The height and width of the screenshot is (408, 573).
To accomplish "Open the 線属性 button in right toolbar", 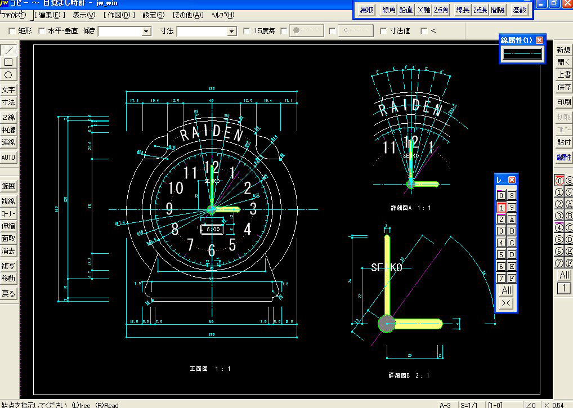I will pyautogui.click(x=563, y=158).
